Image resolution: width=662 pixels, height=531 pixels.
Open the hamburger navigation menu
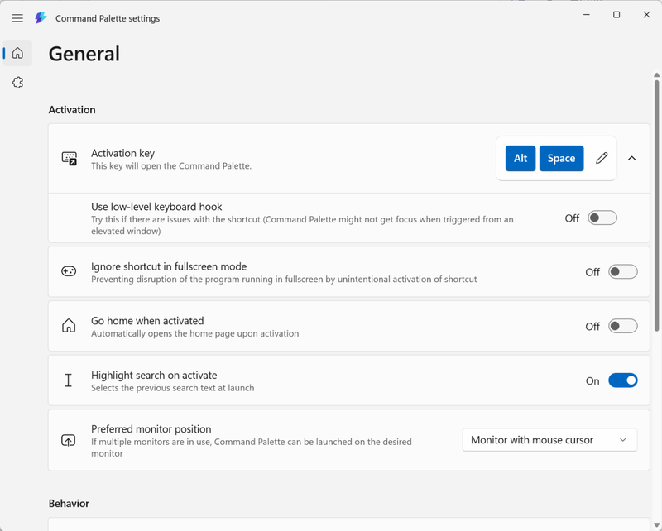17,18
